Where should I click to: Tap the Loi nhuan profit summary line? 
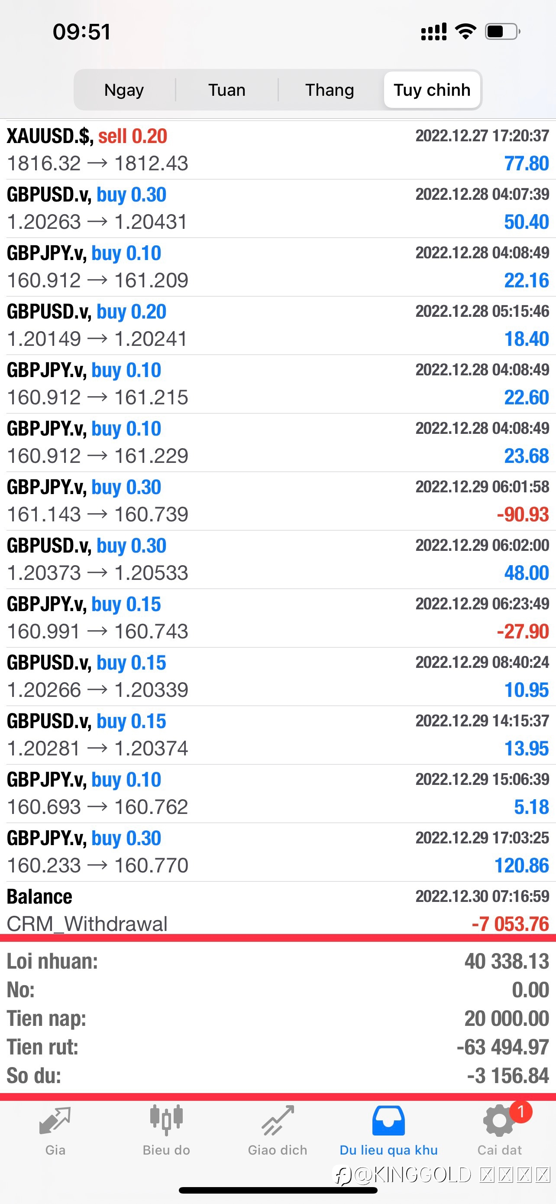point(278,962)
